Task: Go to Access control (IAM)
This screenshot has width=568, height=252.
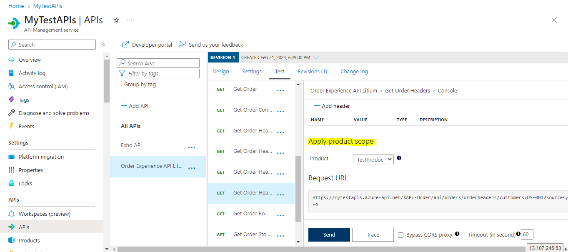Action: [x=43, y=86]
